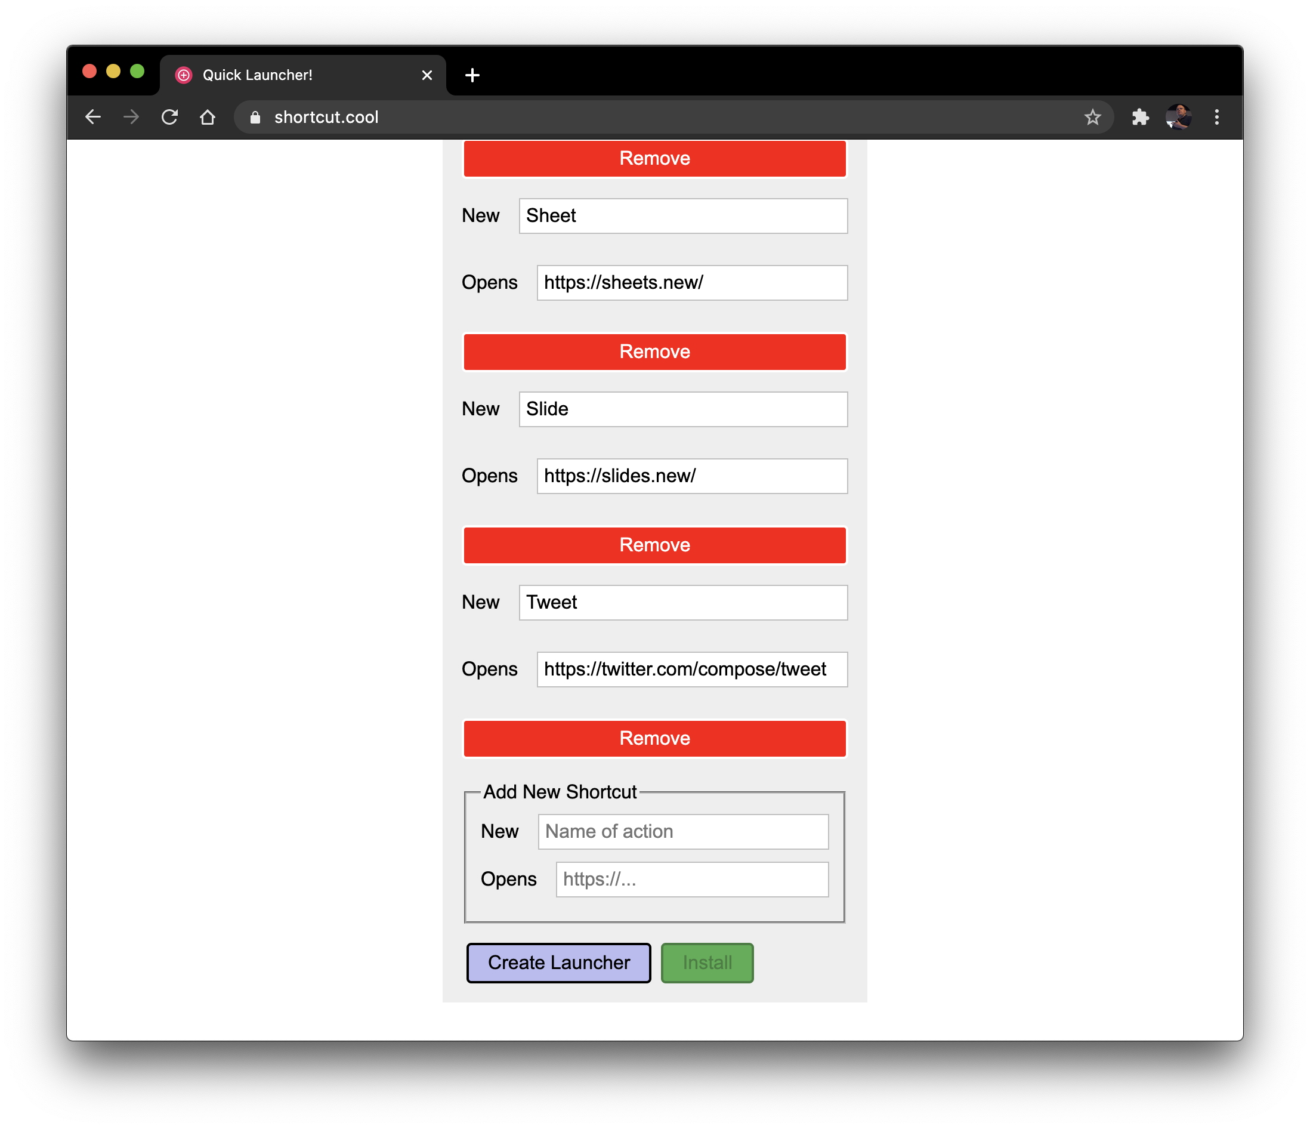The height and width of the screenshot is (1129, 1310).
Task: Click the lock icon in address bar
Action: 255,118
